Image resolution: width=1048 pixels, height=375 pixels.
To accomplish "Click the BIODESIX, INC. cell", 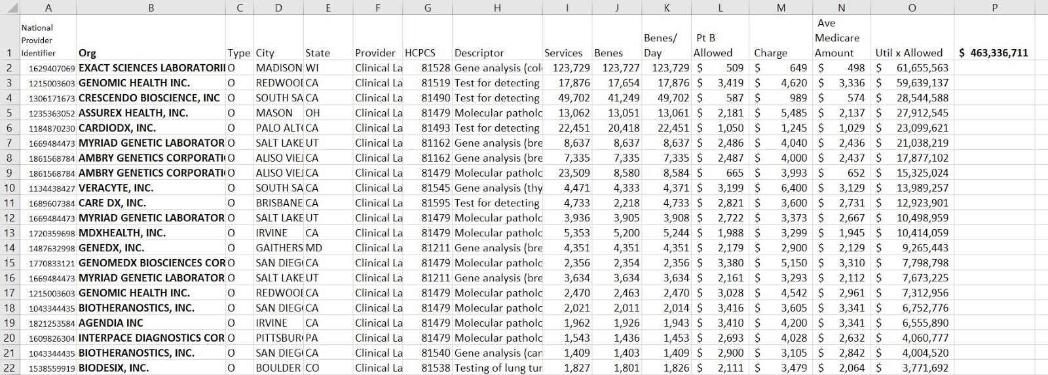I will click(x=151, y=368).
